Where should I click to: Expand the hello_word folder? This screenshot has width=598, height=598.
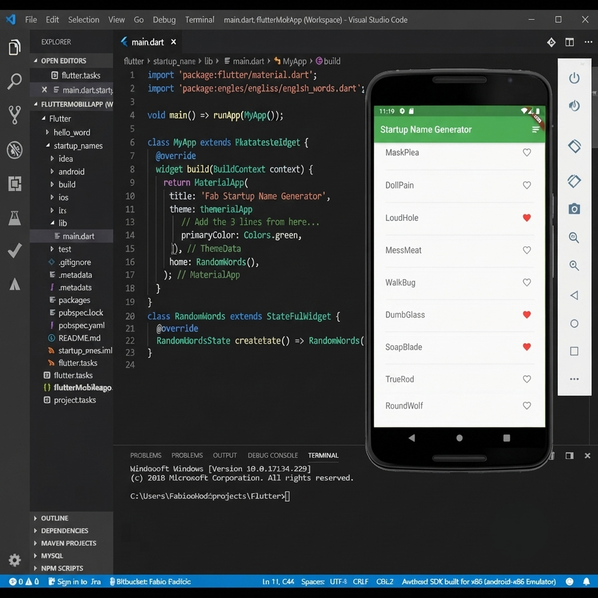coord(72,132)
